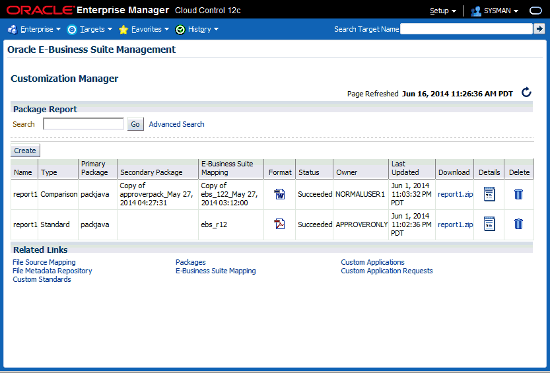Viewport: 550px width, 373px height.
Task: Click the Enterprise cubes icon
Action: click(13, 30)
